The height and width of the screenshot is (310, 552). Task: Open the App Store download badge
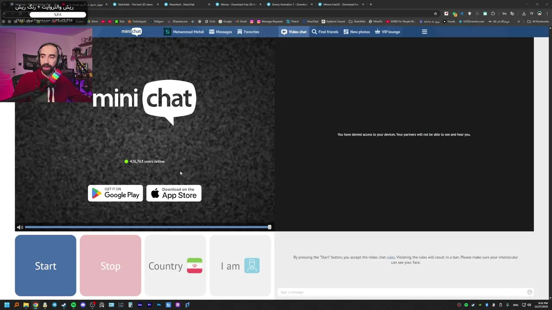point(174,193)
